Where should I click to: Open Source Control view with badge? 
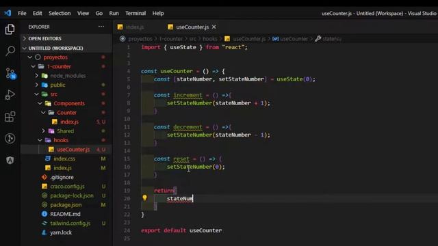(x=11, y=73)
